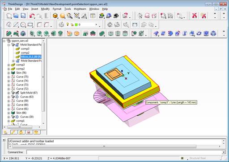This screenshot has height=162, width=229.
Task: Select the arrow pointer selection tool
Action: [x=140, y=16]
